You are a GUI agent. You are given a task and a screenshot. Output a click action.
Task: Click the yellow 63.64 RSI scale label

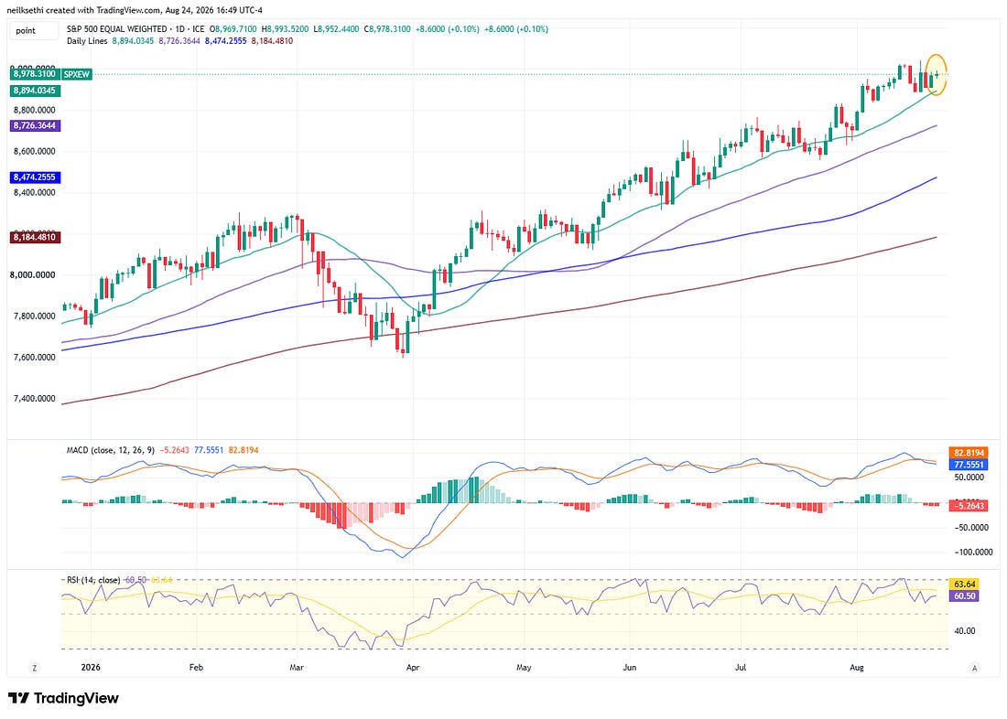click(x=965, y=585)
